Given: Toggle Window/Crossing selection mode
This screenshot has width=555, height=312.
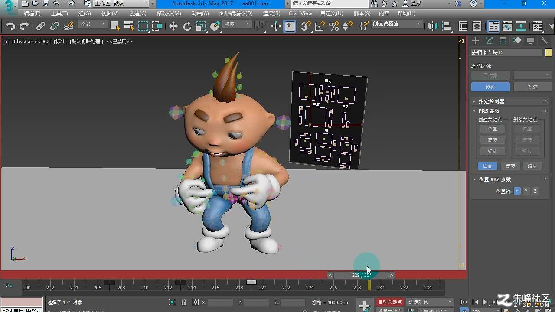Looking at the screenshot, I should (x=157, y=26).
